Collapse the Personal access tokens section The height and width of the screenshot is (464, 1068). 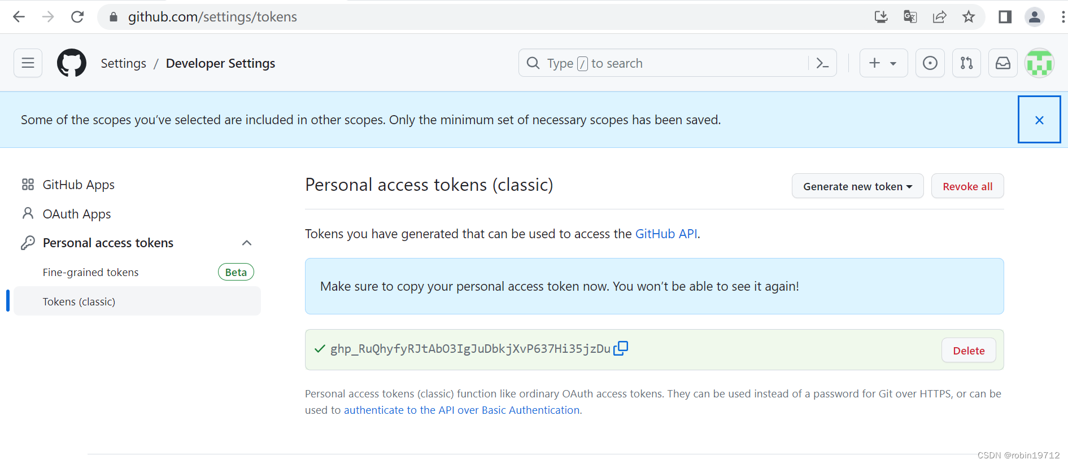(247, 243)
